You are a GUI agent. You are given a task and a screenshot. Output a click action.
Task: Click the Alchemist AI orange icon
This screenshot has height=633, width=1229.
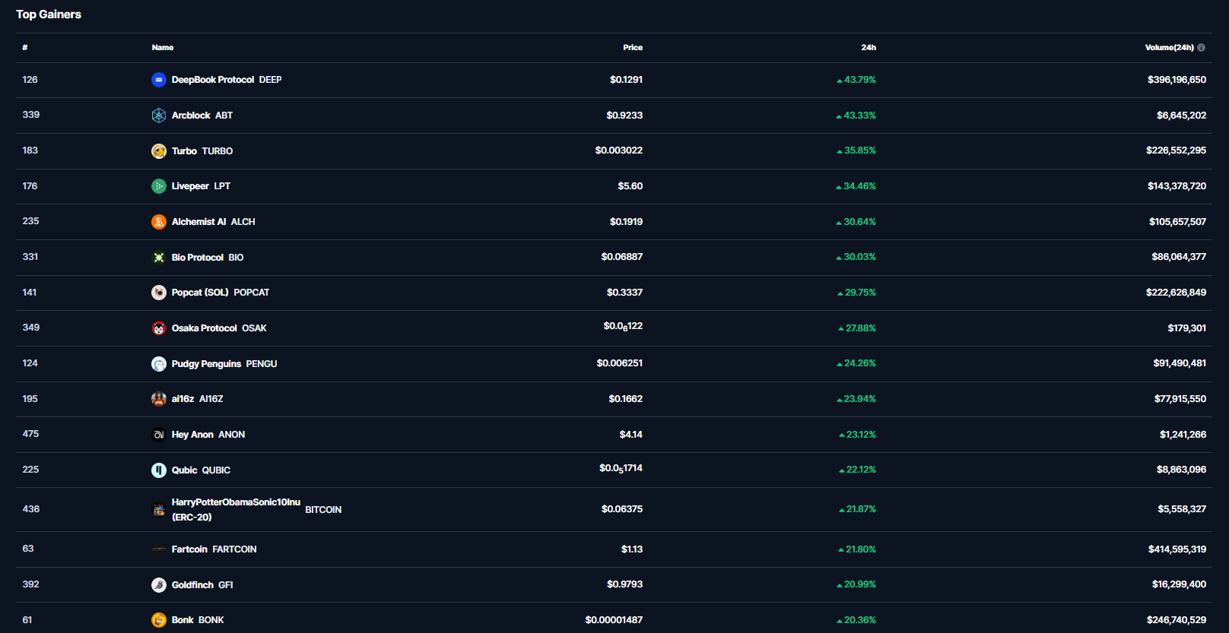coord(159,222)
